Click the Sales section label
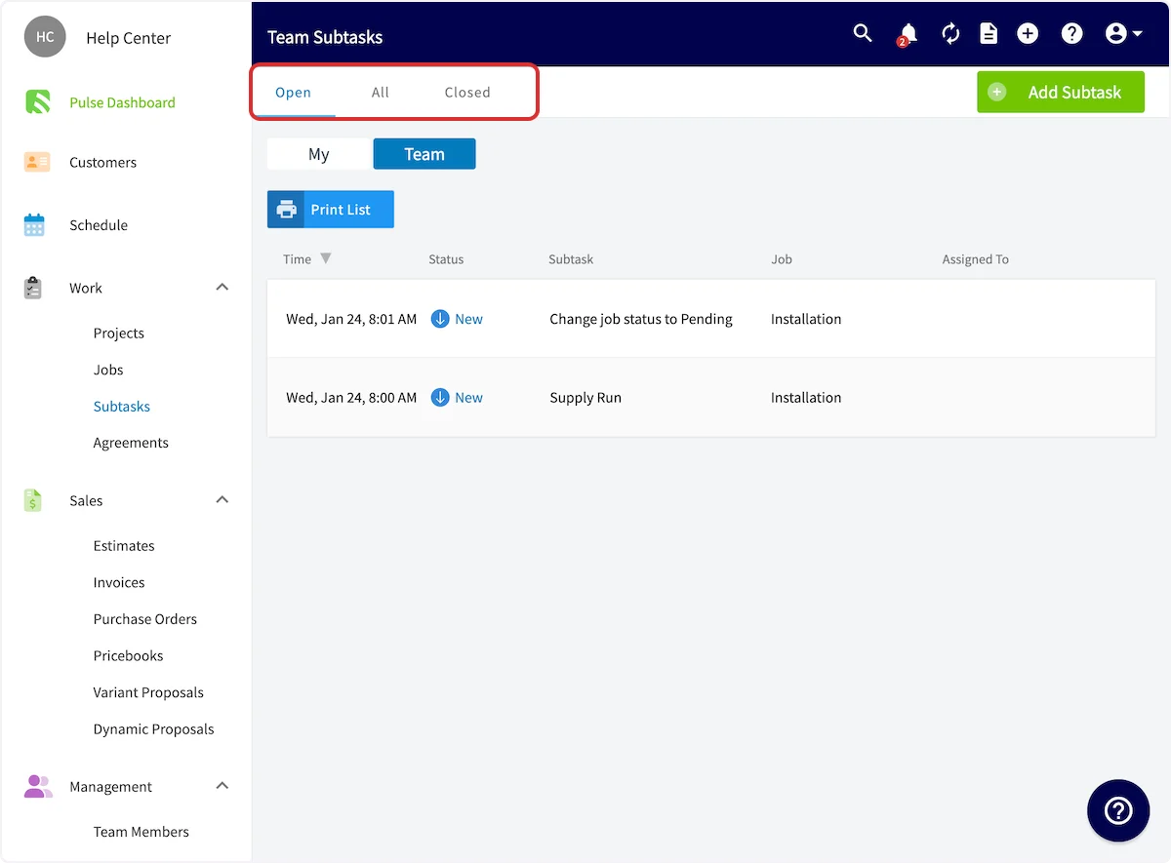 86,501
